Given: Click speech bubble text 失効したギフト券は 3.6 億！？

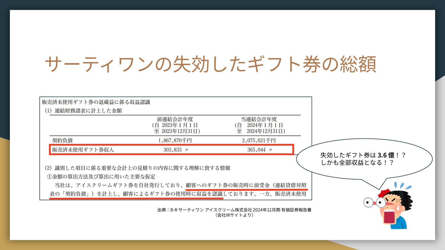Looking at the screenshot, I should pos(363,155).
